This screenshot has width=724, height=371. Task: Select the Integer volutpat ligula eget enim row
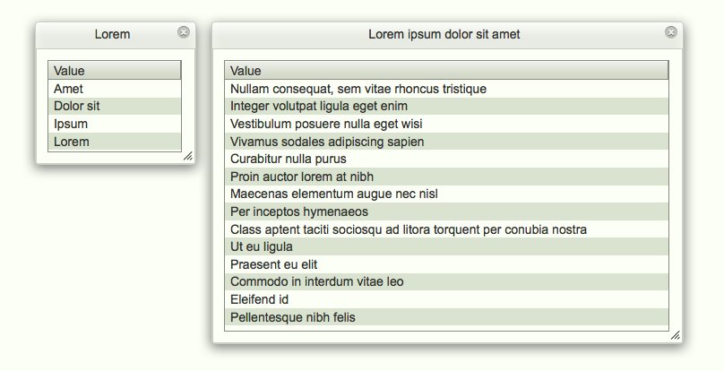pos(446,107)
